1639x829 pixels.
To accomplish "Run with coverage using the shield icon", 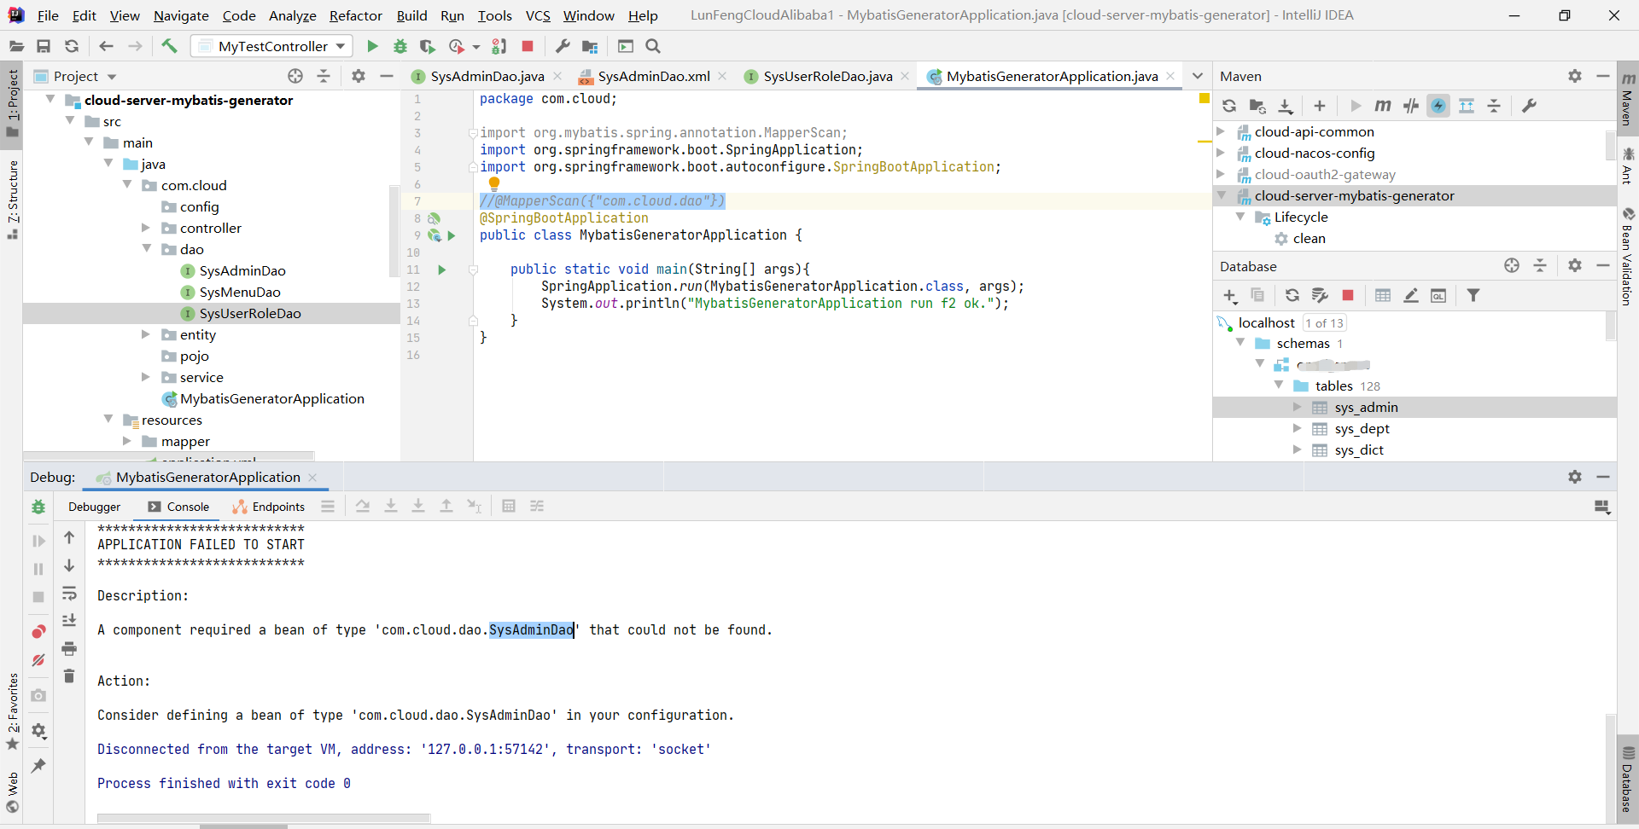I will (428, 46).
